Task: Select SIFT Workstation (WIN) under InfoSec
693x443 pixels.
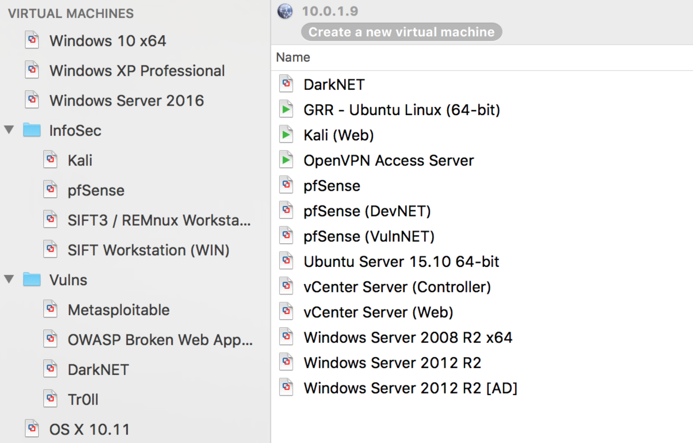Action: [148, 250]
